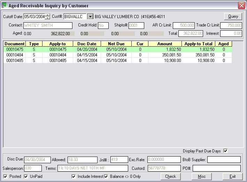Open the Misc button
This screenshot has width=247, height=182.
[x=202, y=176]
